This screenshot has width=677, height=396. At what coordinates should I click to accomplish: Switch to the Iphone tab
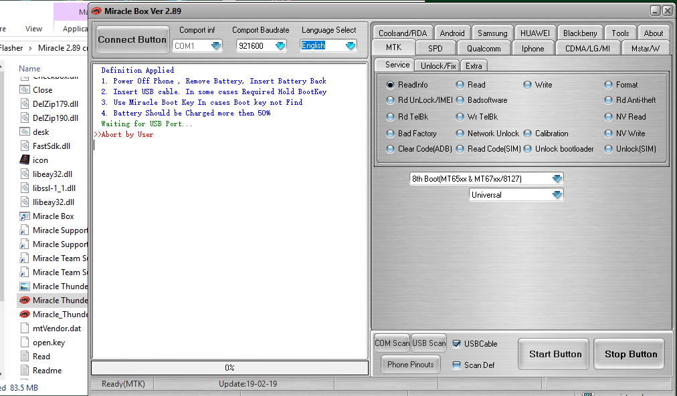pos(533,48)
